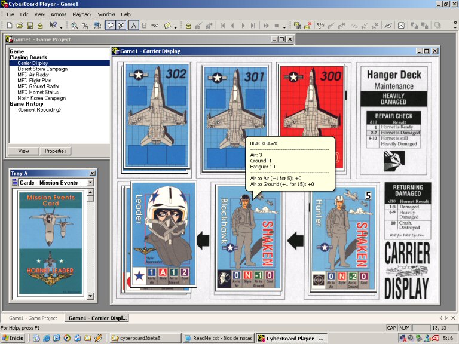Image resolution: width=459 pixels, height=344 pixels.
Task: Click the Properties button in Game Project
Action: click(x=56, y=151)
